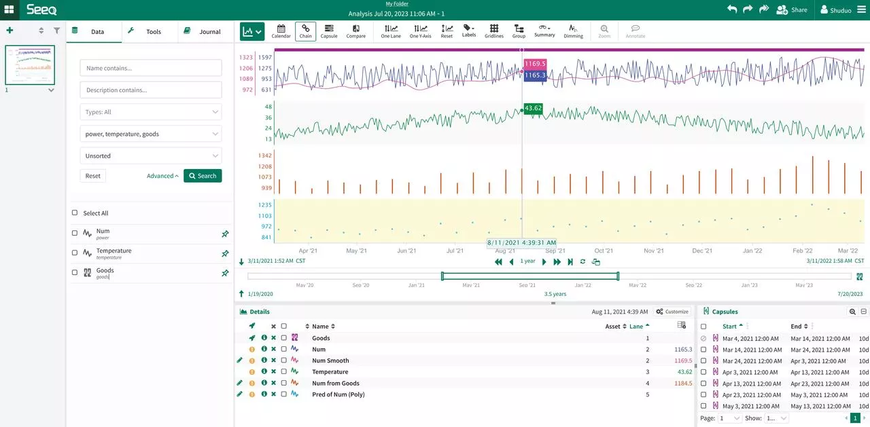
Task: Open the Unsorted sort dropdown
Action: click(x=151, y=155)
